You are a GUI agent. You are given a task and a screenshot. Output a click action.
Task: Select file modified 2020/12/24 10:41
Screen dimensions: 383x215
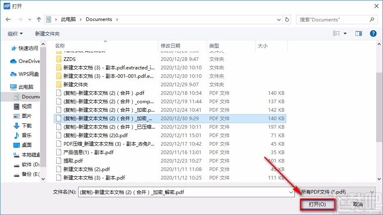coord(170,110)
